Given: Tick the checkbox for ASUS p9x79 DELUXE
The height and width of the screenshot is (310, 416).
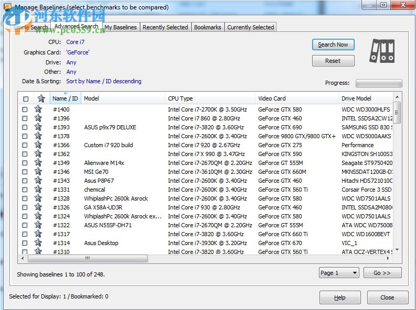Looking at the screenshot, I should coord(25,127).
